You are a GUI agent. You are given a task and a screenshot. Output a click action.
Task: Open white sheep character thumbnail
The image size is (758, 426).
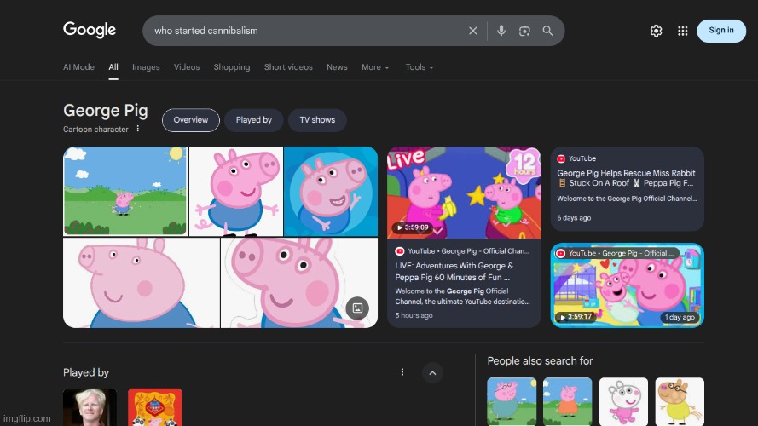(623, 401)
